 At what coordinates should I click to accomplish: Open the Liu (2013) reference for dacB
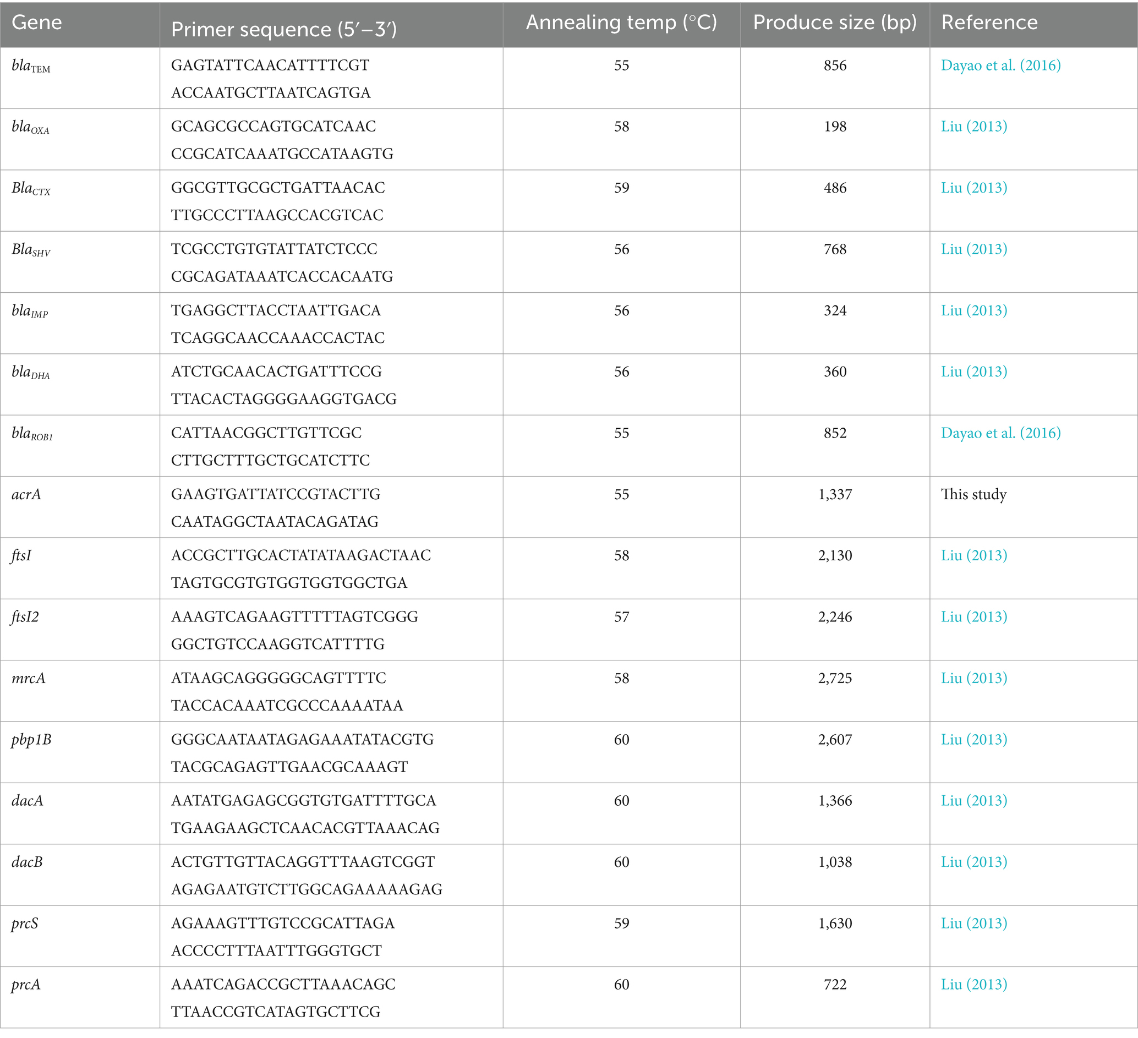(973, 862)
